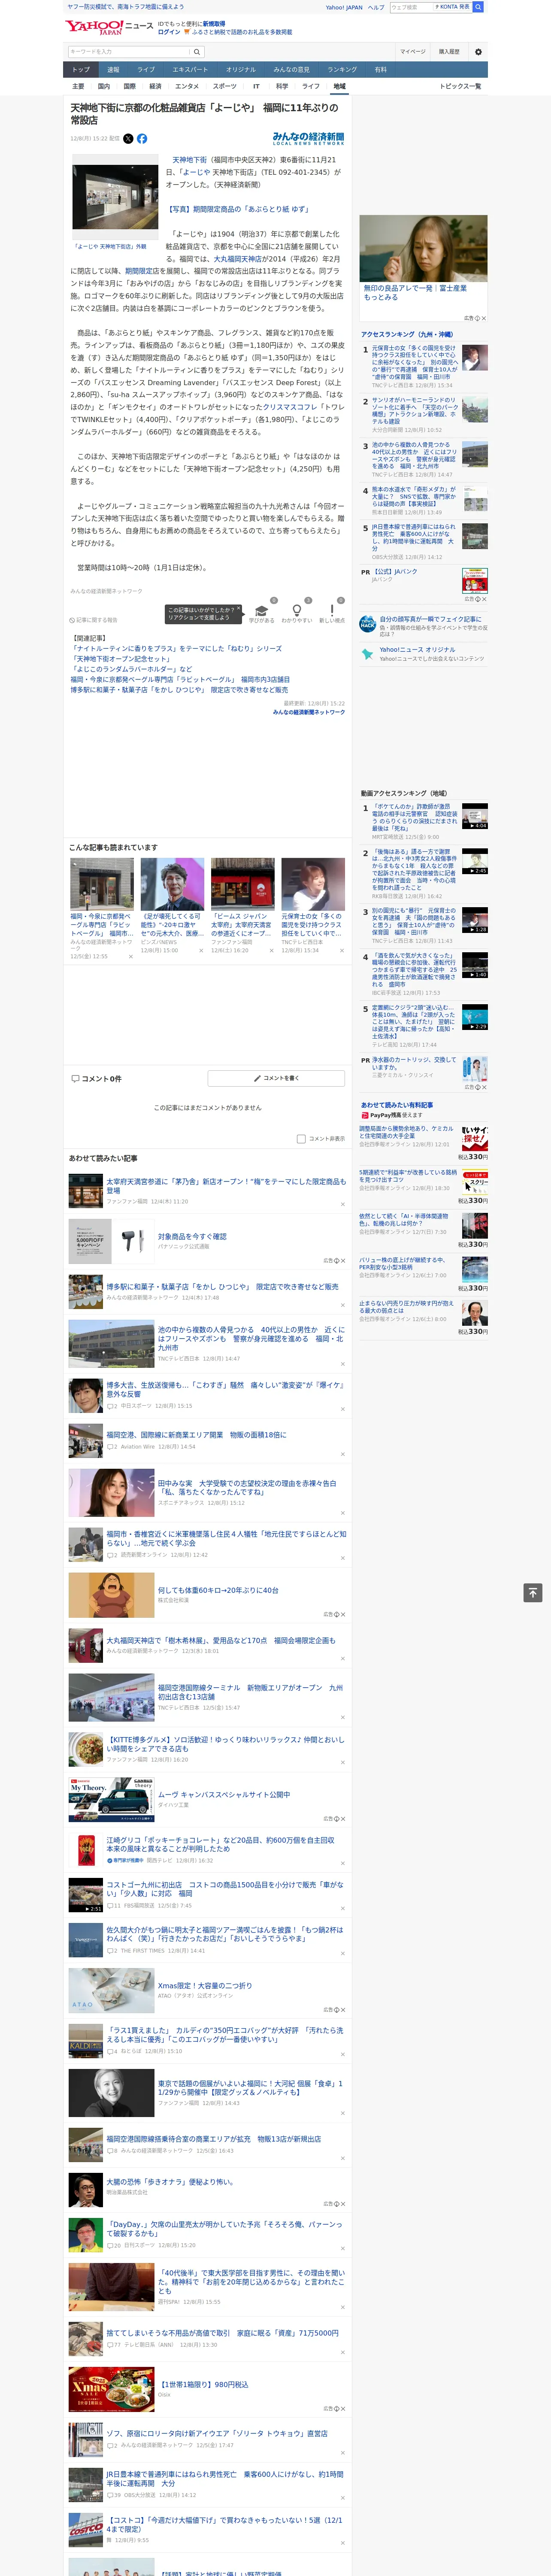The height and width of the screenshot is (2576, 551).
Task: Click ログイン link
Action: point(169,32)
